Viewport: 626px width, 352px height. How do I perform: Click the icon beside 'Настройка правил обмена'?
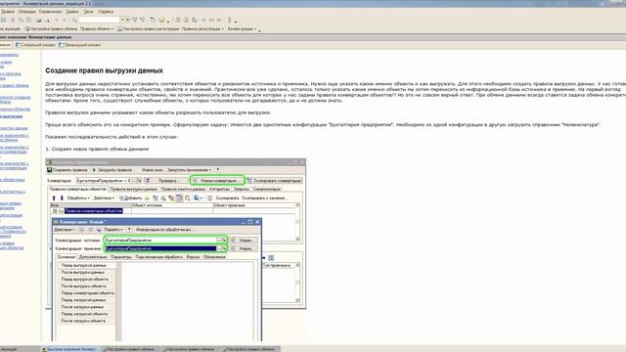click(x=27, y=29)
